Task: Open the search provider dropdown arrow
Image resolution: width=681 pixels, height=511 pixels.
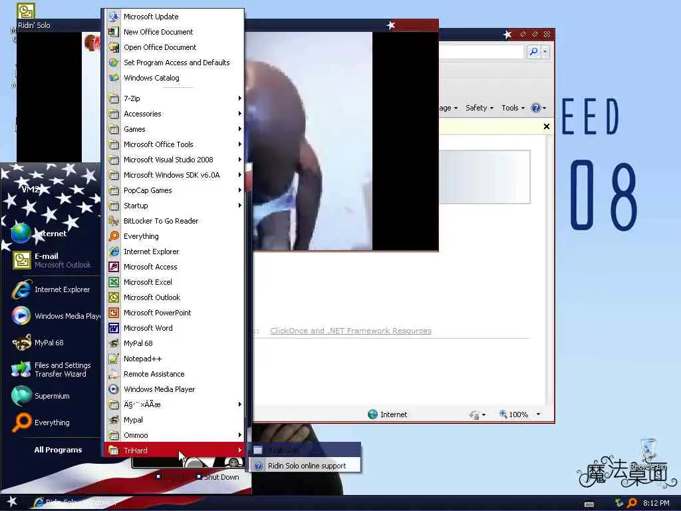Action: click(545, 52)
